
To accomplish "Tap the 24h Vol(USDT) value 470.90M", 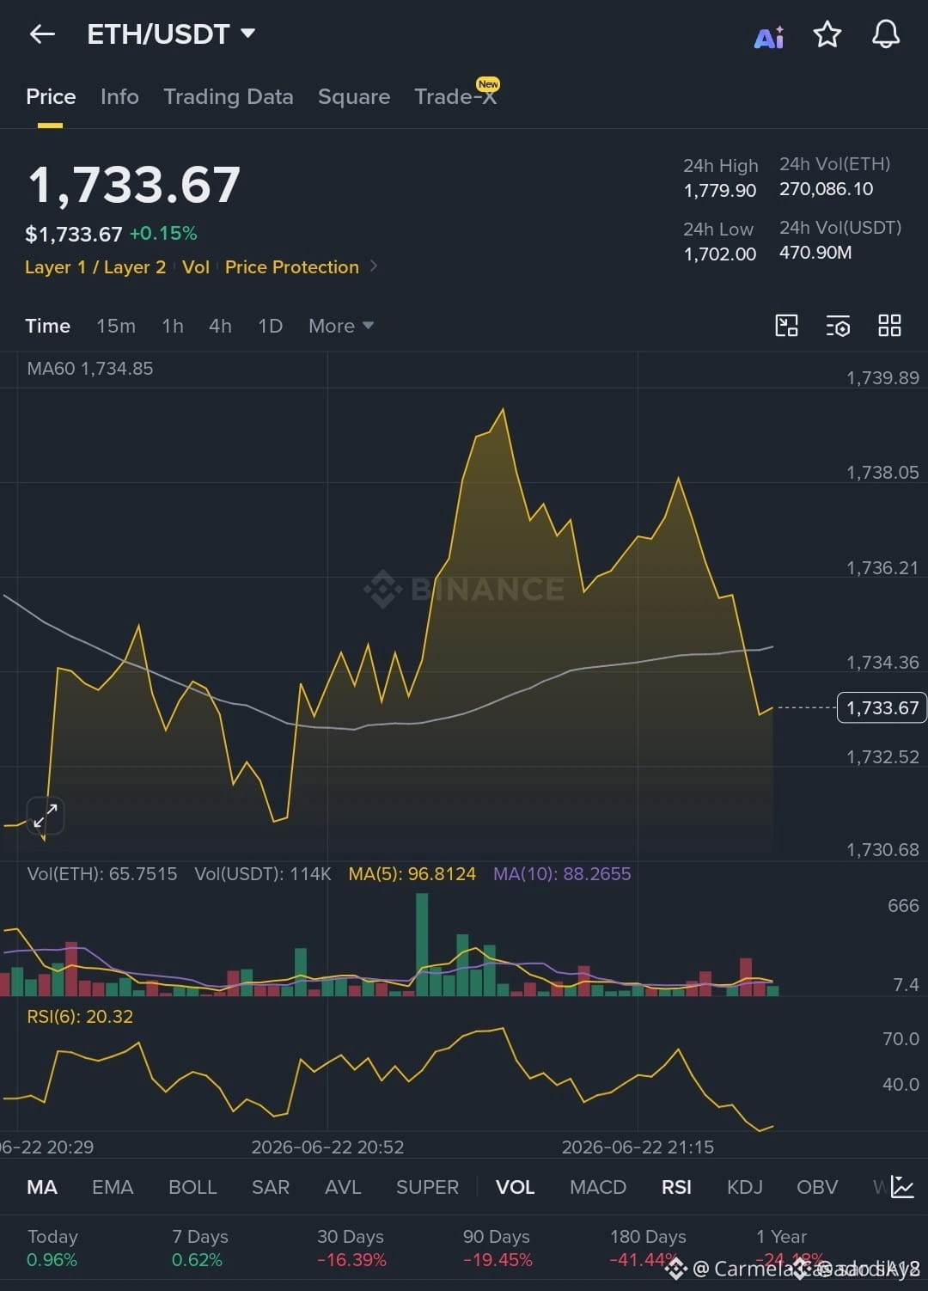I will pos(815,252).
